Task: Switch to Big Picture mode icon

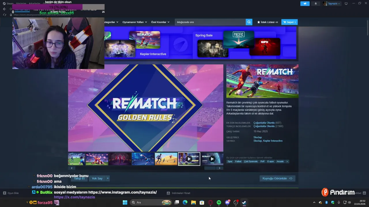Action: (x=346, y=3)
